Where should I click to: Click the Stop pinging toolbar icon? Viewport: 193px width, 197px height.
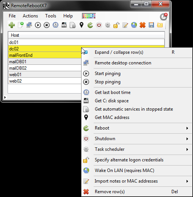click(x=47, y=25)
